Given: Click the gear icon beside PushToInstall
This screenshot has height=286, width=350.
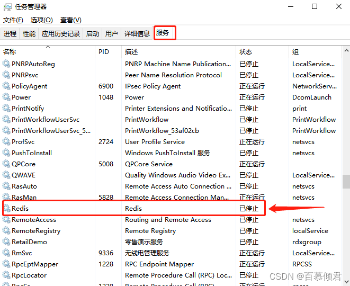Looking at the screenshot, I should [x=6, y=153].
